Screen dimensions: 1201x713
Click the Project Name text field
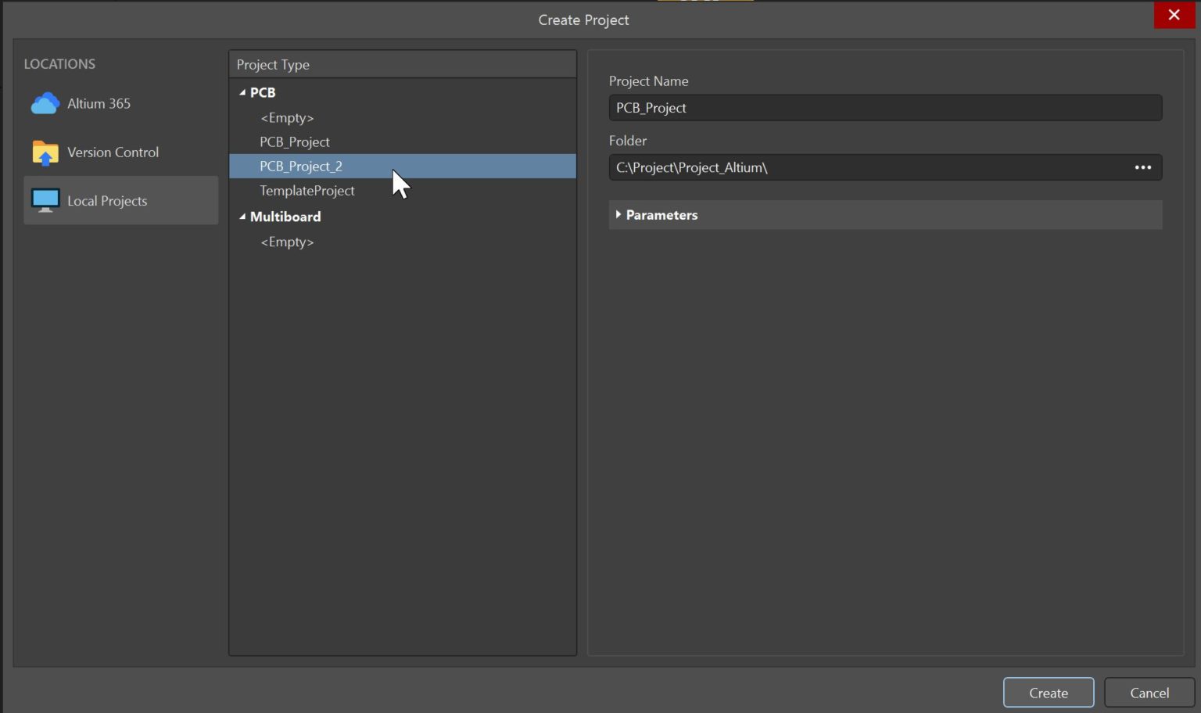[x=884, y=108]
